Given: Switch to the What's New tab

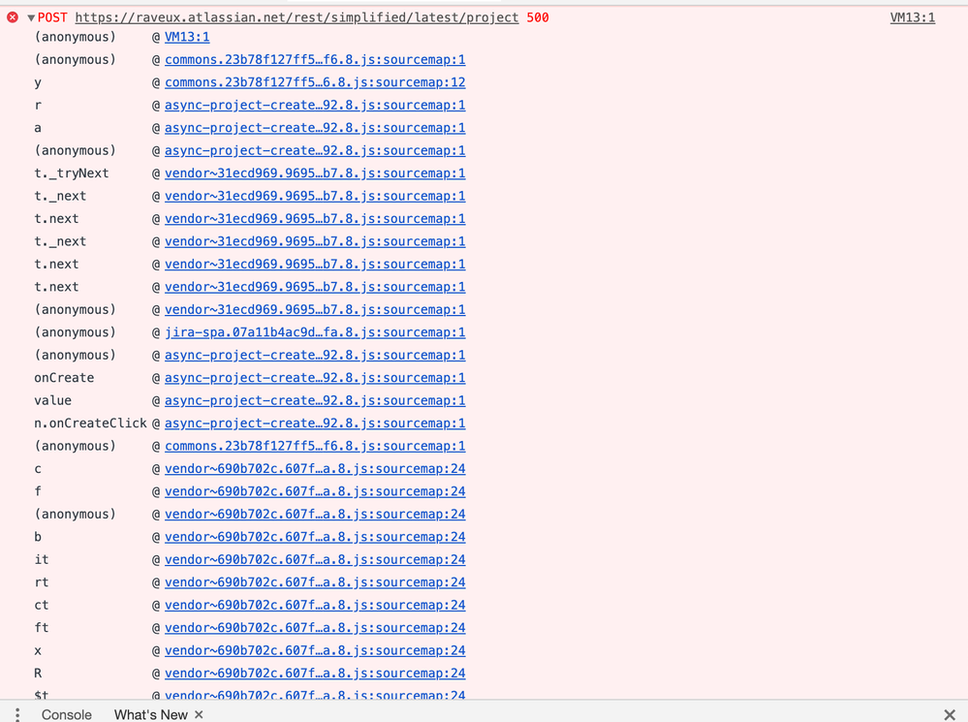Looking at the screenshot, I should coord(150,714).
